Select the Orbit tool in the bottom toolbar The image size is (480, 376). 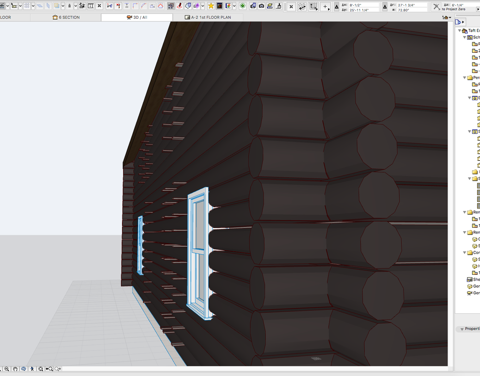(23, 369)
